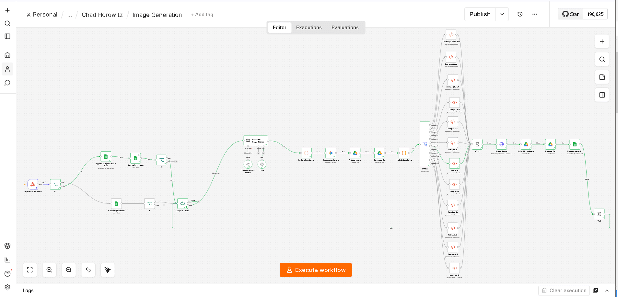Image resolution: width=618 pixels, height=297 pixels.
Task: Open the Regenerate Webhook trigger node
Action: coord(33,184)
